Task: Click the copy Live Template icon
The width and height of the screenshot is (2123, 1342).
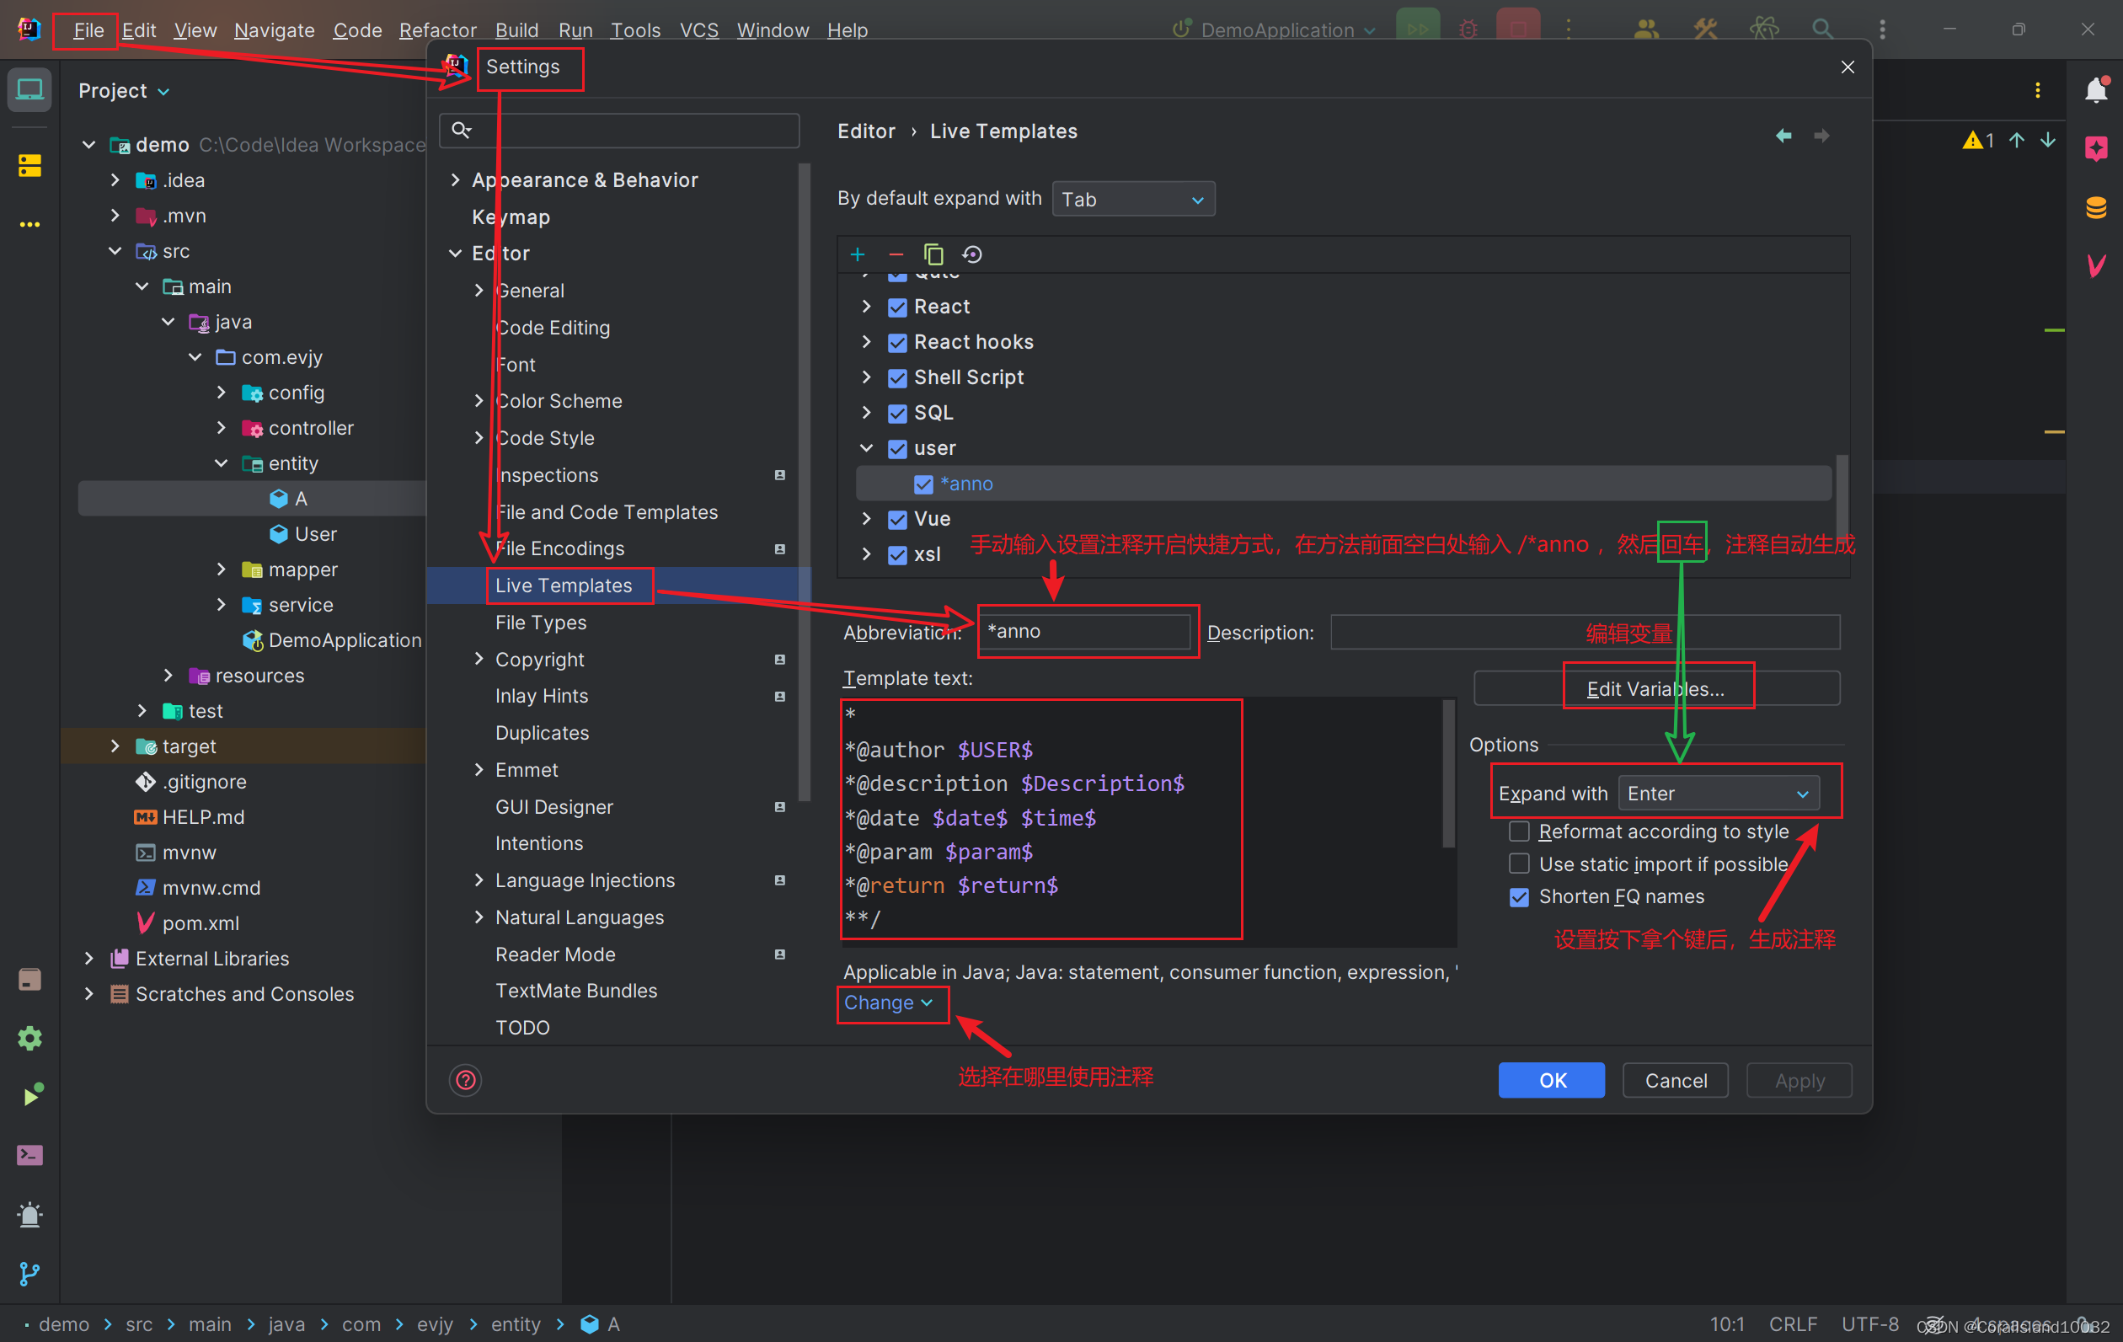Action: click(x=934, y=254)
